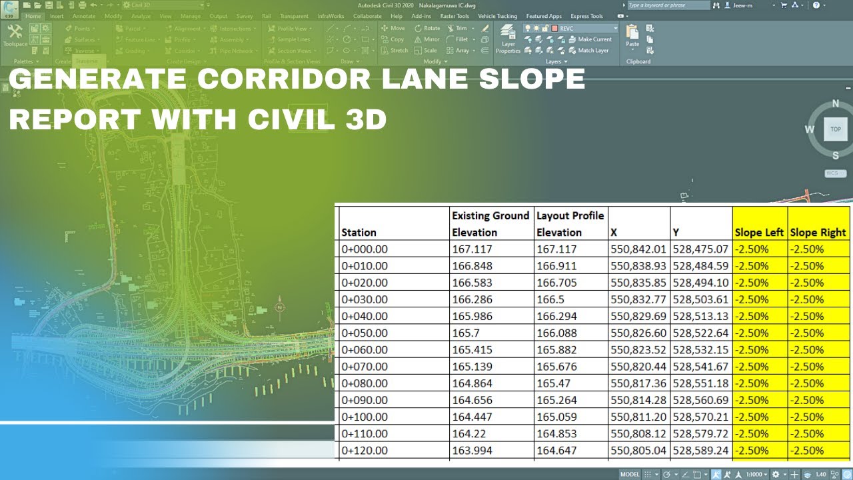Select the Stretch tool
This screenshot has width=853, height=480.
(x=395, y=50)
